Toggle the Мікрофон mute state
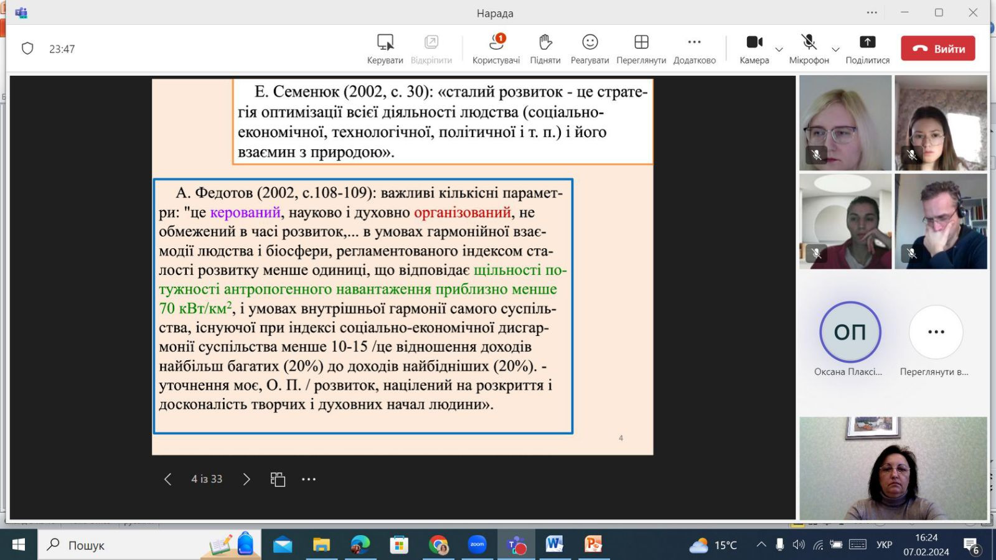This screenshot has width=996, height=560. tap(809, 49)
